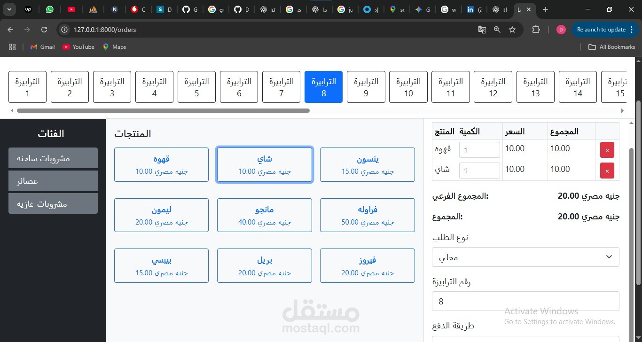Open the All Bookmarks folder
Viewport: 642px width, 342px height.
[x=612, y=47]
